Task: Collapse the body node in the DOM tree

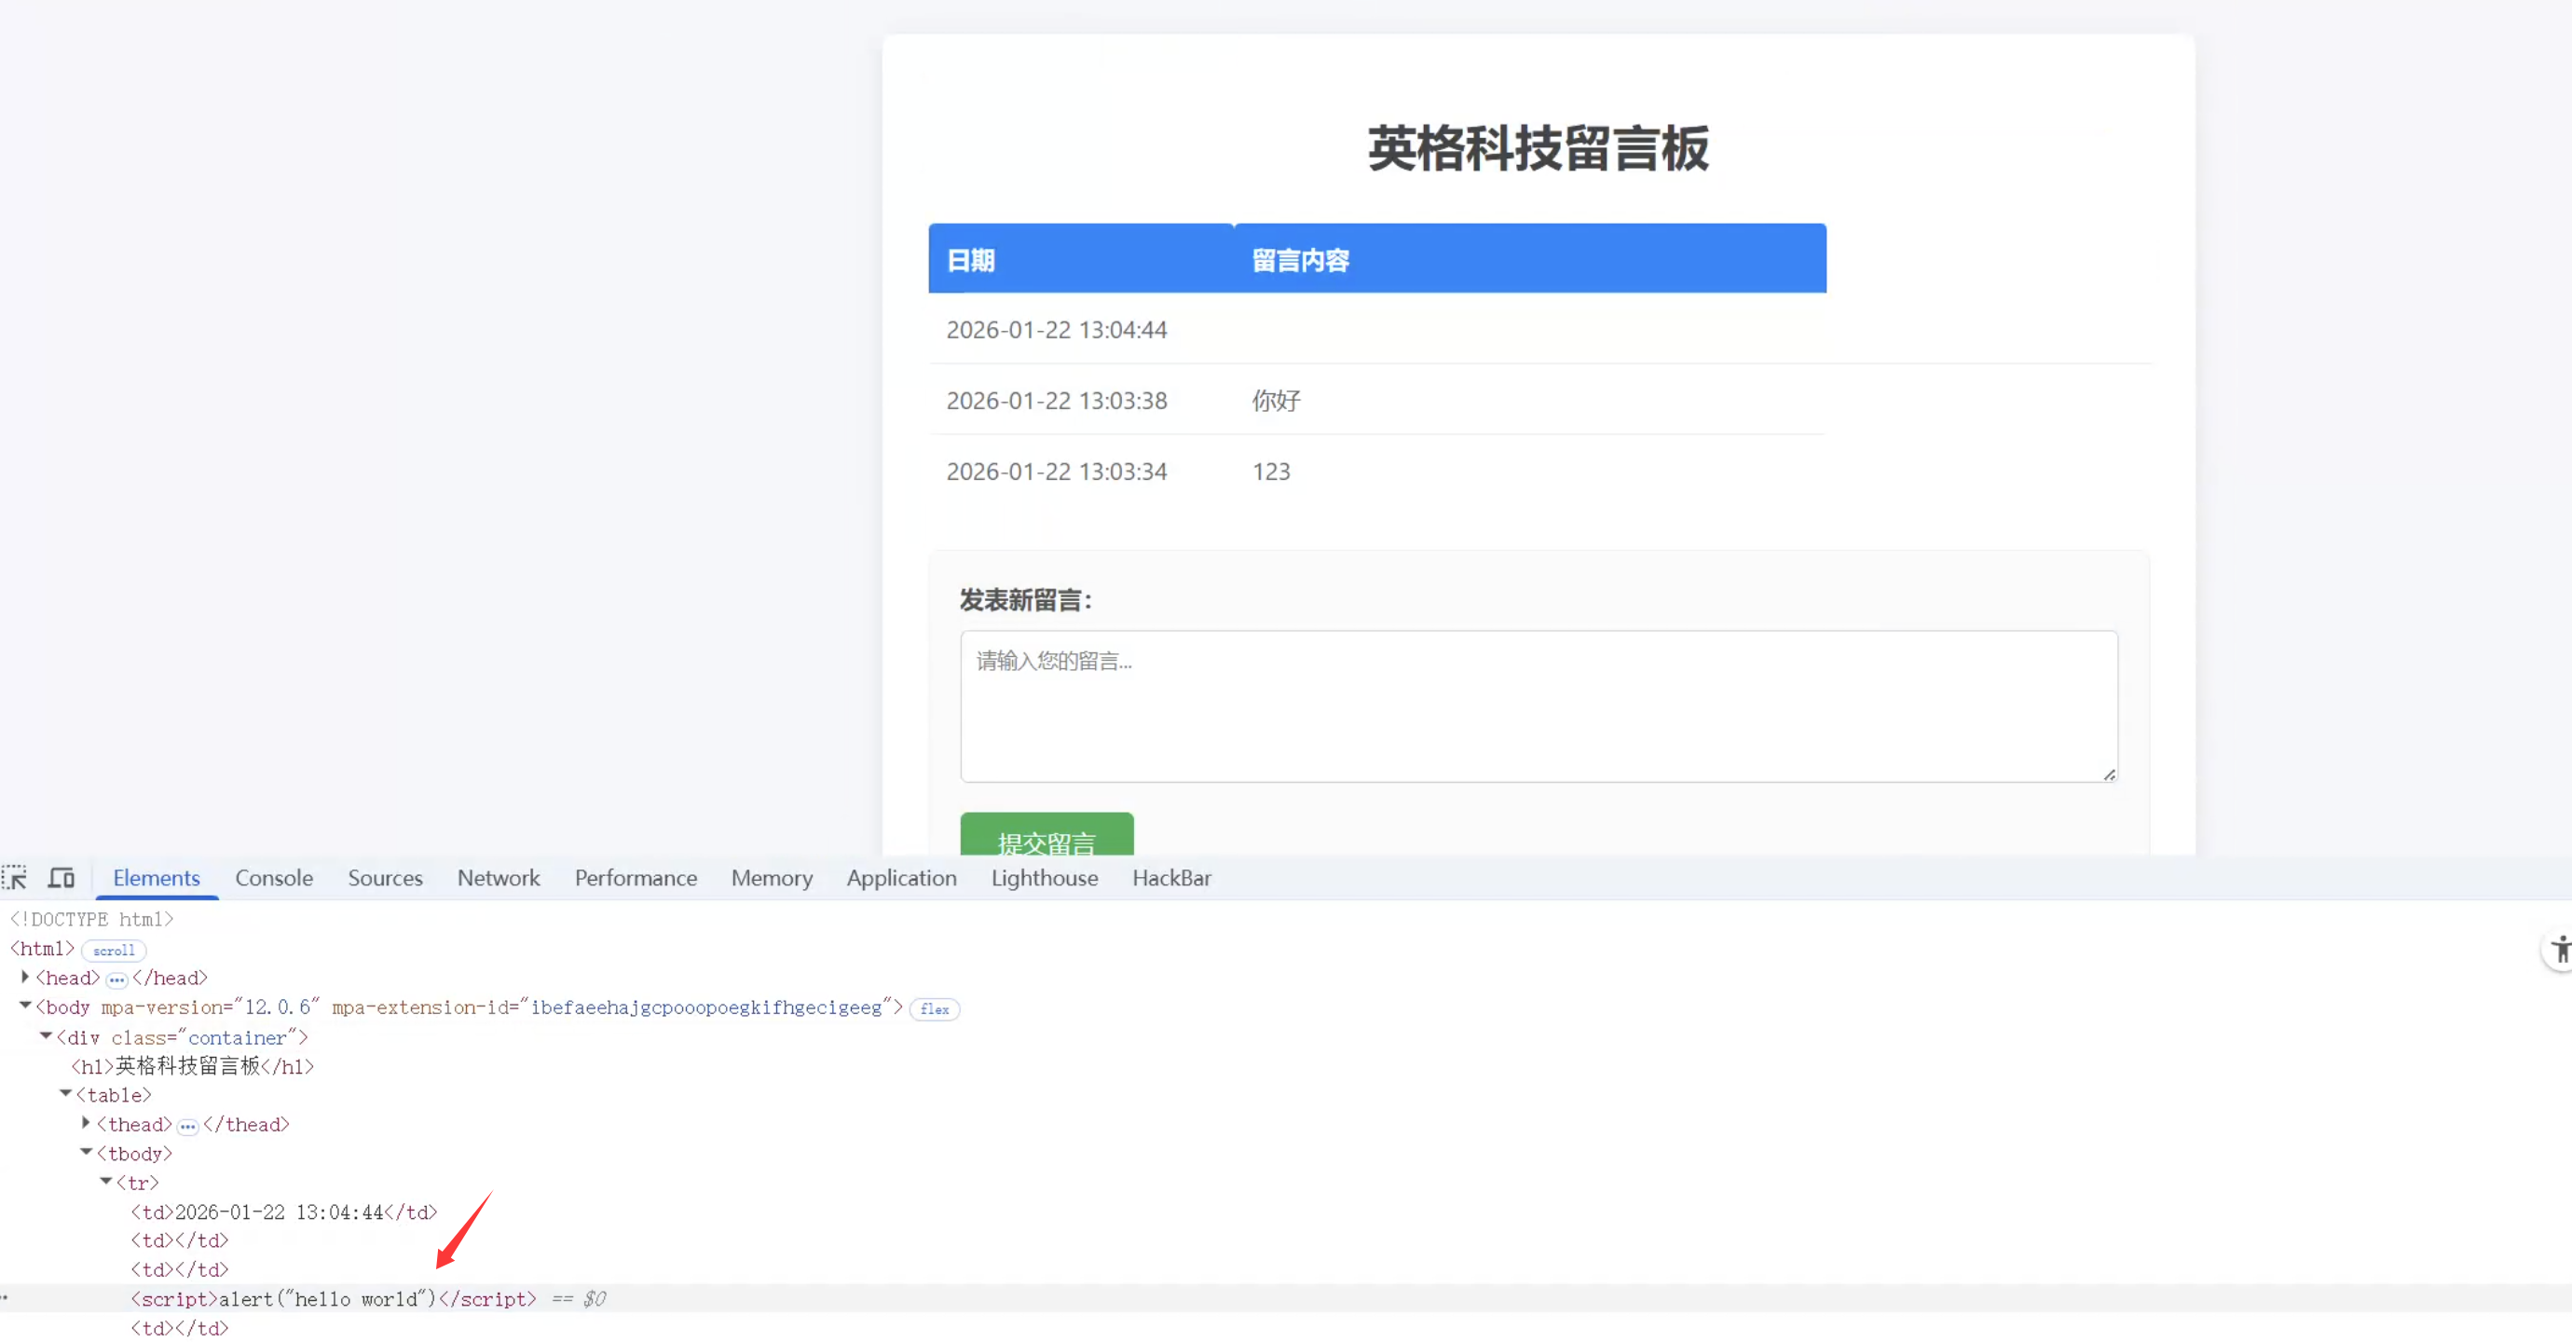Action: point(25,1006)
